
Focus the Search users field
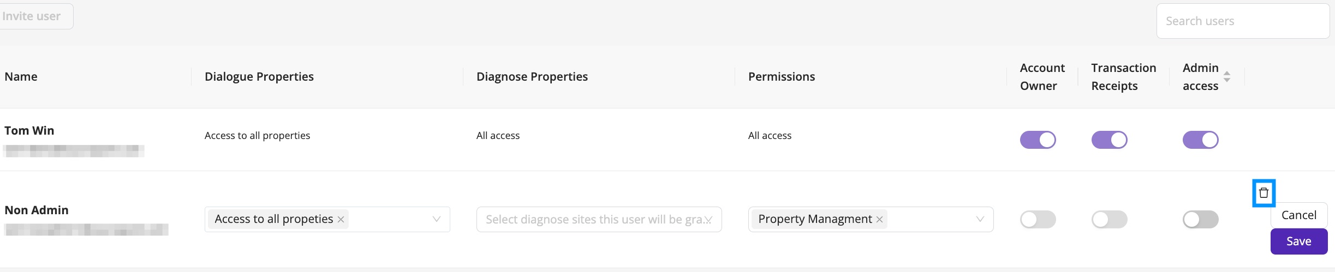point(1243,21)
